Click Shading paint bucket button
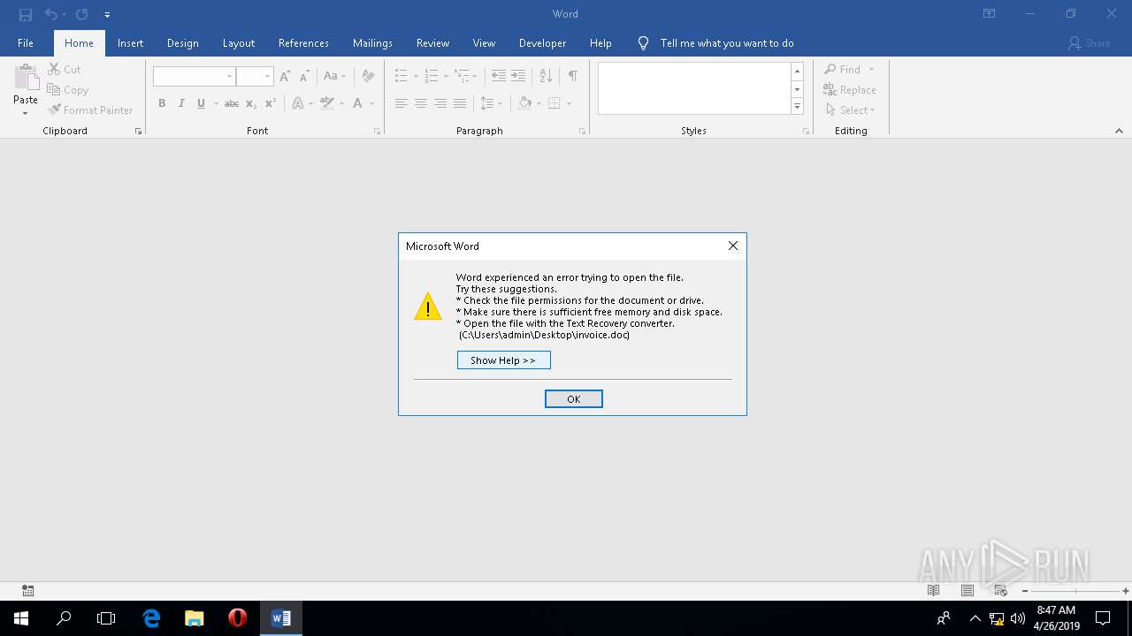The width and height of the screenshot is (1132, 636). (524, 103)
